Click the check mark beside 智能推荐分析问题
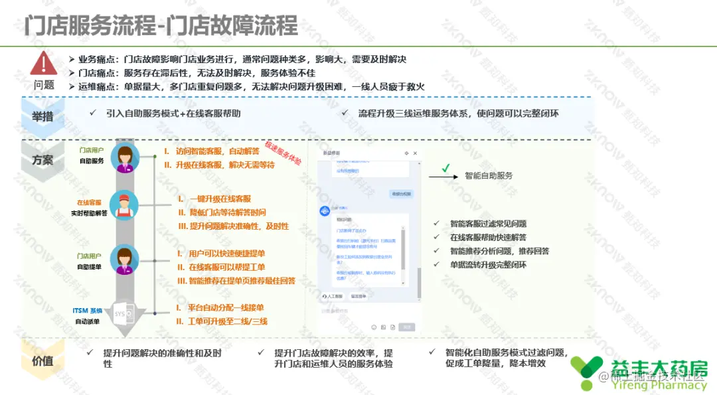 pos(437,250)
